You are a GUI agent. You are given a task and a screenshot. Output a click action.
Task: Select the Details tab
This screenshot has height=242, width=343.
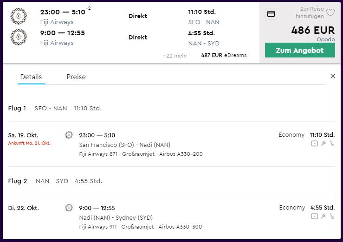(31, 77)
